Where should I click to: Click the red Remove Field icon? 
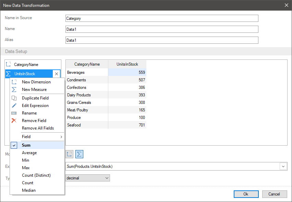tap(14, 121)
